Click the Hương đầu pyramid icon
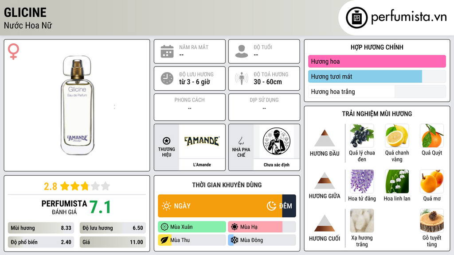The width and height of the screenshot is (454, 255). coord(325,138)
